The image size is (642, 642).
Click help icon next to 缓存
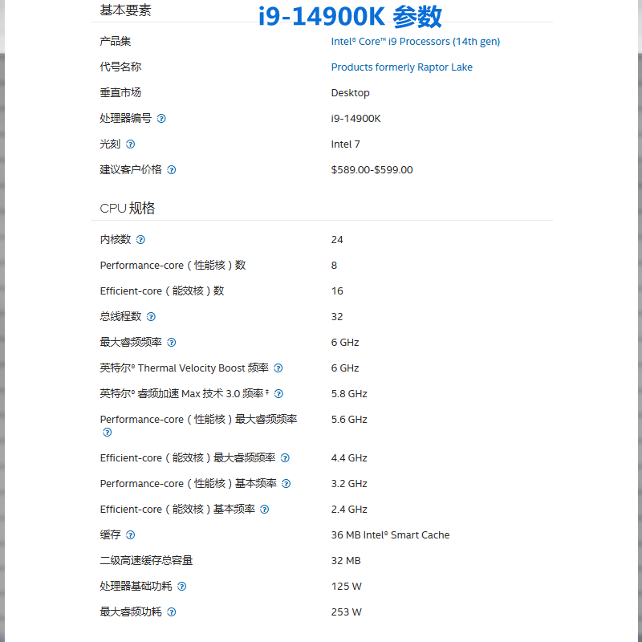tap(130, 535)
